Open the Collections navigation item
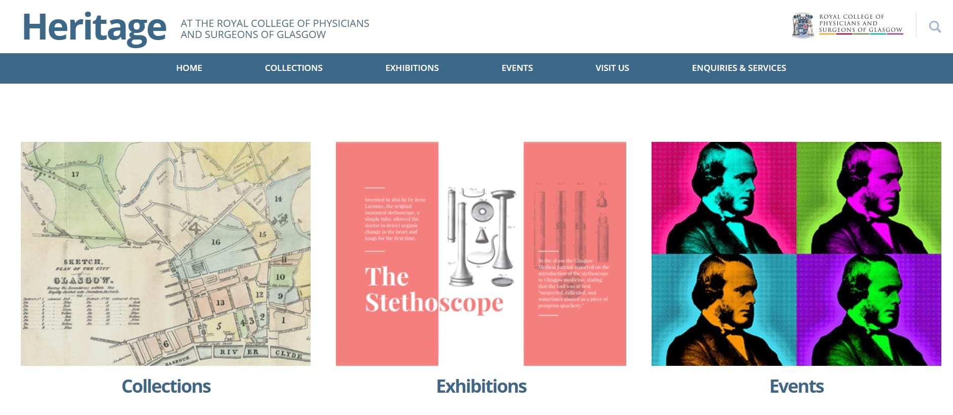 [294, 68]
